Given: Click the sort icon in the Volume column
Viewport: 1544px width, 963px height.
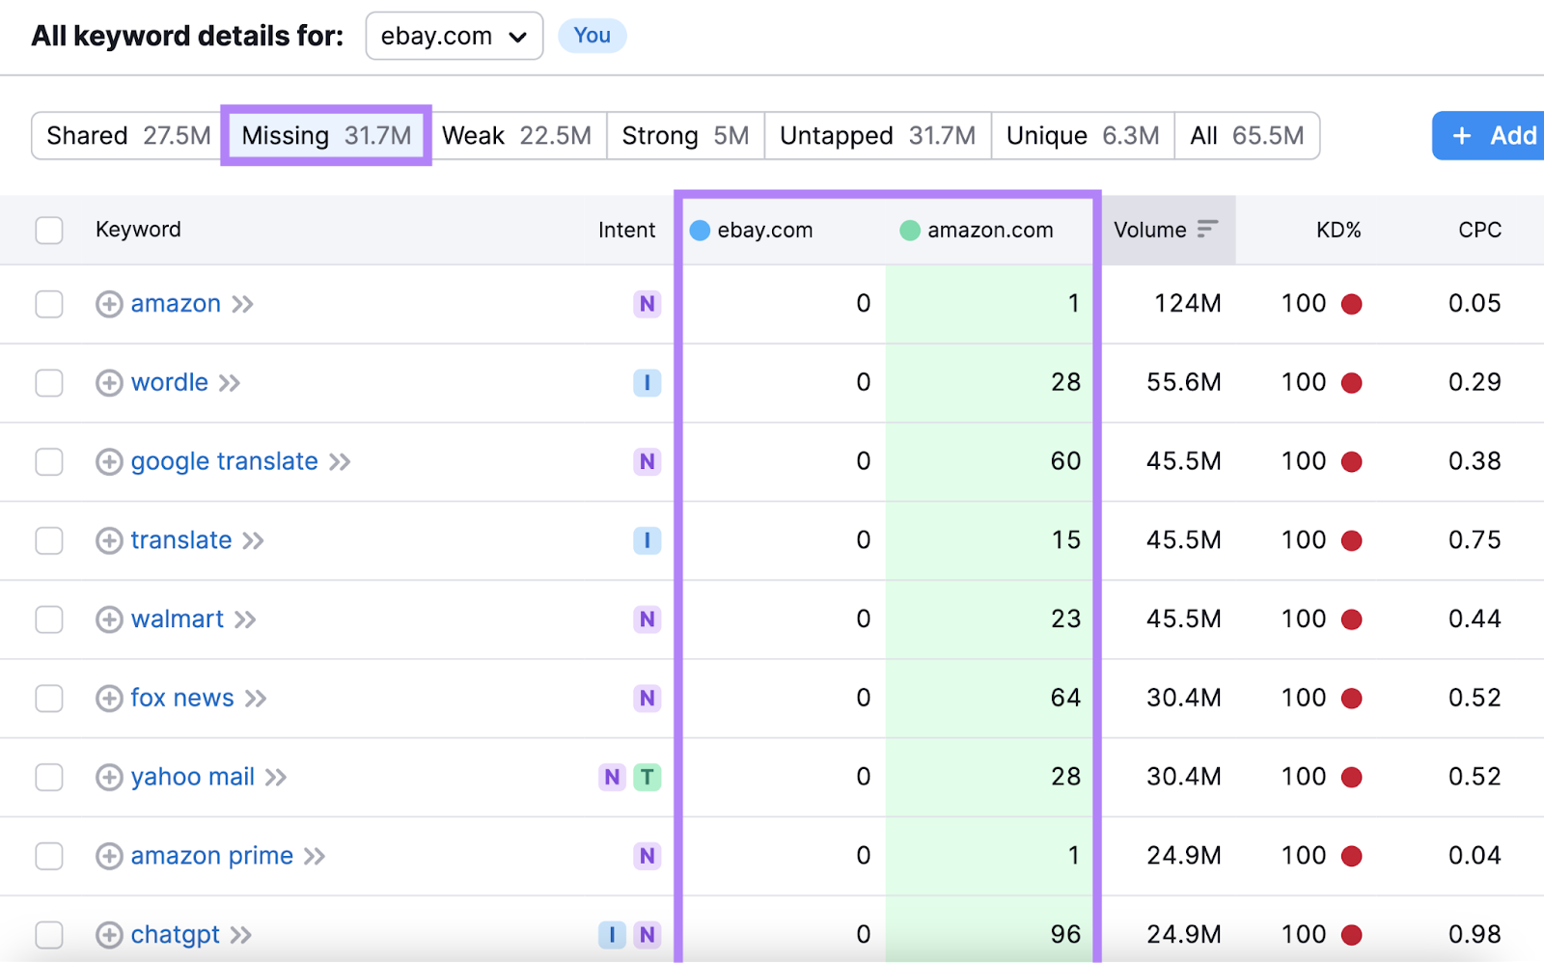Looking at the screenshot, I should click(x=1207, y=230).
